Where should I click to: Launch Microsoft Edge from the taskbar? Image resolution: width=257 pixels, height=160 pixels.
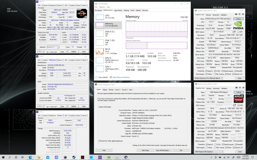point(30,157)
